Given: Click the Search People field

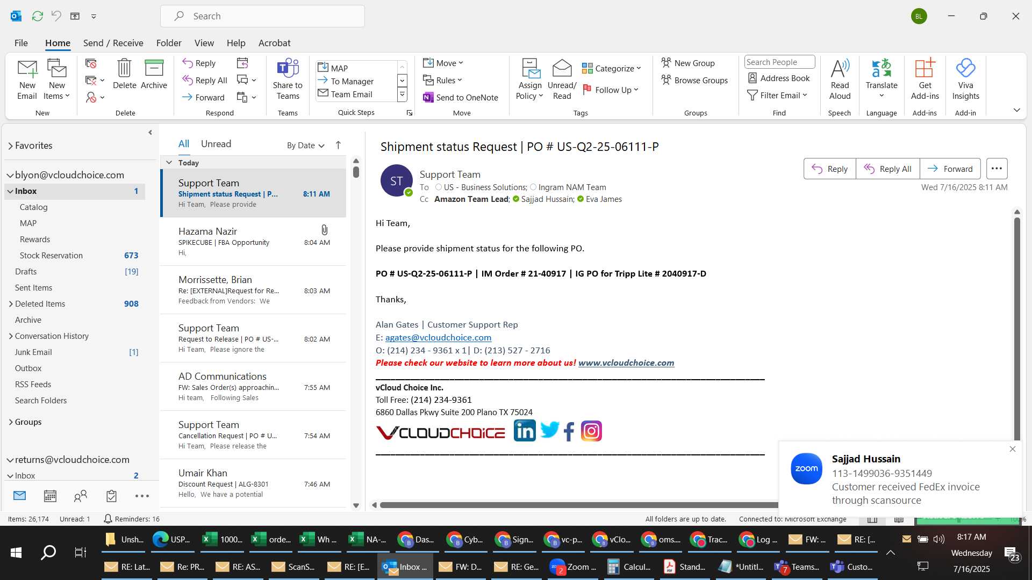Looking at the screenshot, I should [779, 62].
